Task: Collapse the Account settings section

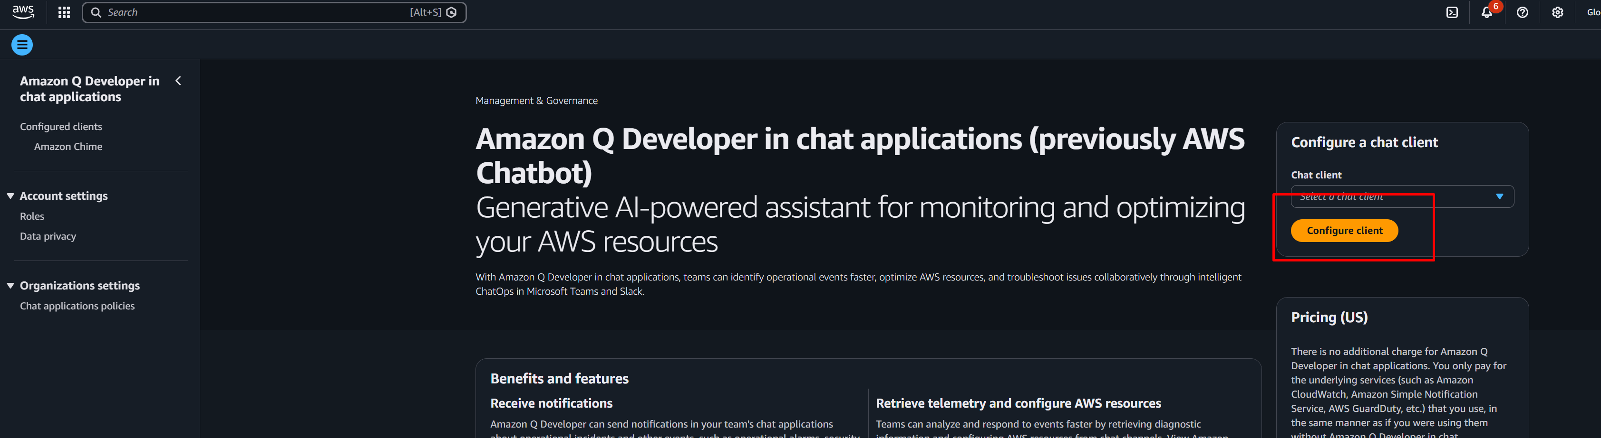Action: coord(10,196)
